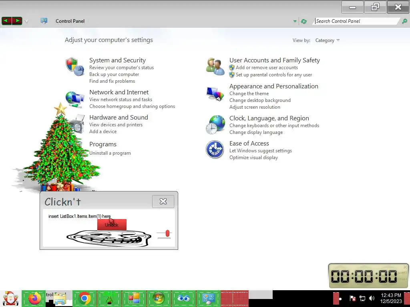Screen dimensions: 410x307
Task: Click Choose homegroup and sharing options
Action: click(132, 106)
